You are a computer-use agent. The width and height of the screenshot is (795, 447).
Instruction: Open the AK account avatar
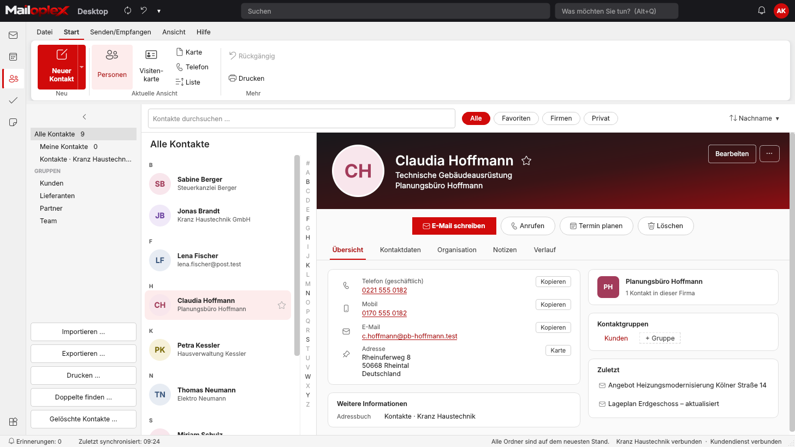click(x=781, y=11)
